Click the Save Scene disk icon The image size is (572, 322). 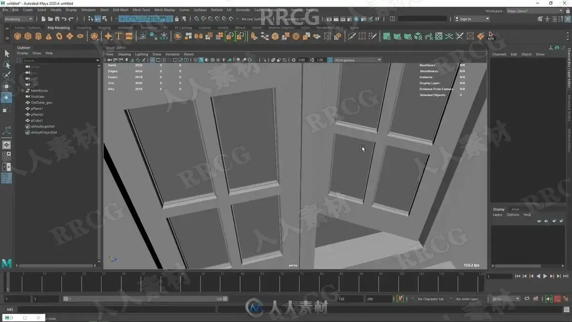click(57, 19)
